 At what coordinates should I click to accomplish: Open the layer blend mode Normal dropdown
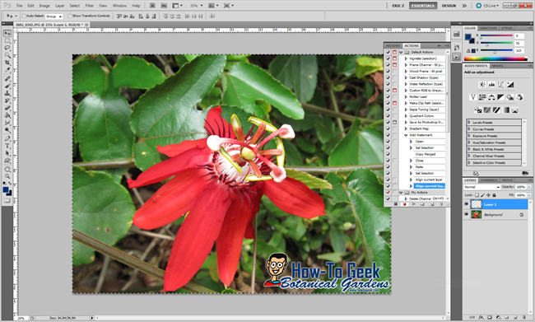point(481,187)
